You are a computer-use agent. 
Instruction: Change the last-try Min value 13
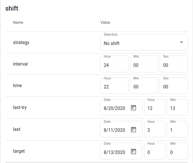click(177, 107)
